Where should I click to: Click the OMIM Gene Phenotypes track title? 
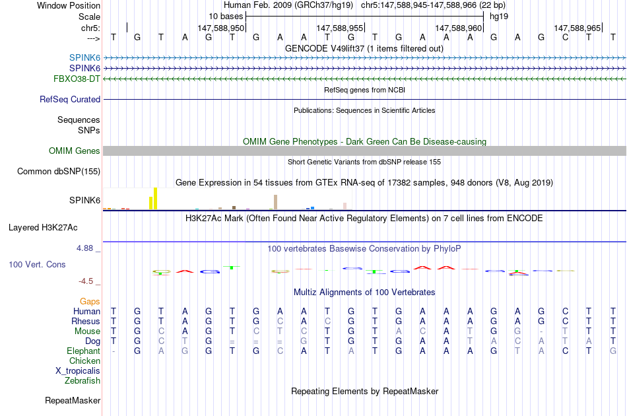click(364, 141)
